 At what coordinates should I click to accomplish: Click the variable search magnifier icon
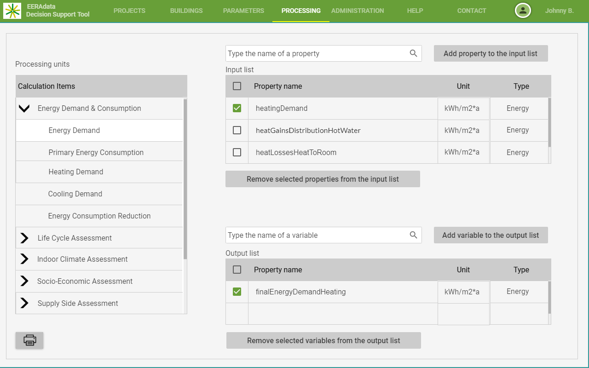pos(413,235)
